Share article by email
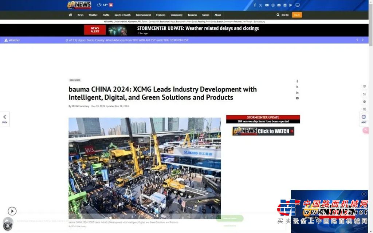 click(x=297, y=98)
